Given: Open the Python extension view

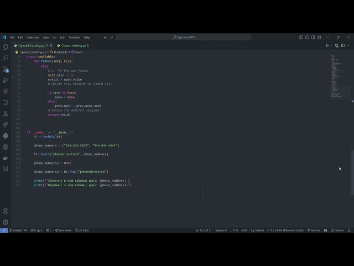Looking at the screenshot, I should [6, 136].
